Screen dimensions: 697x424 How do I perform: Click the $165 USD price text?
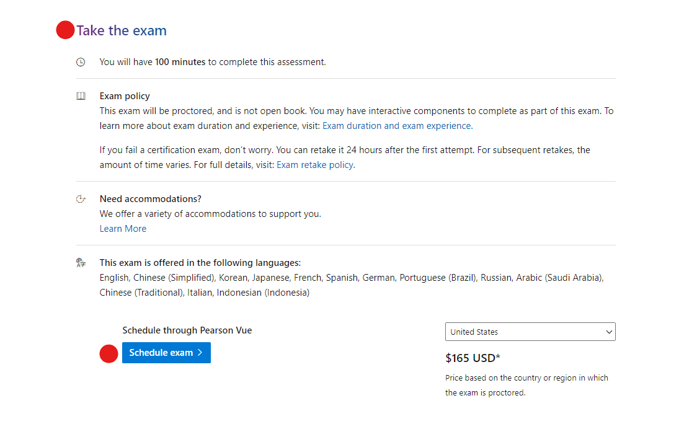click(x=473, y=358)
